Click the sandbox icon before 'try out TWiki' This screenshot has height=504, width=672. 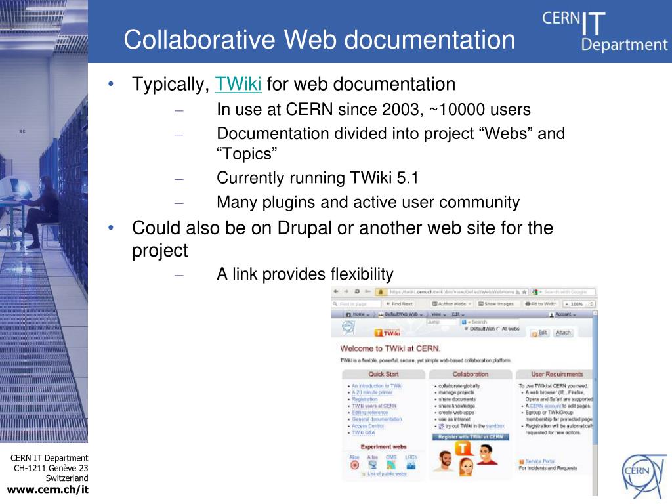click(442, 427)
